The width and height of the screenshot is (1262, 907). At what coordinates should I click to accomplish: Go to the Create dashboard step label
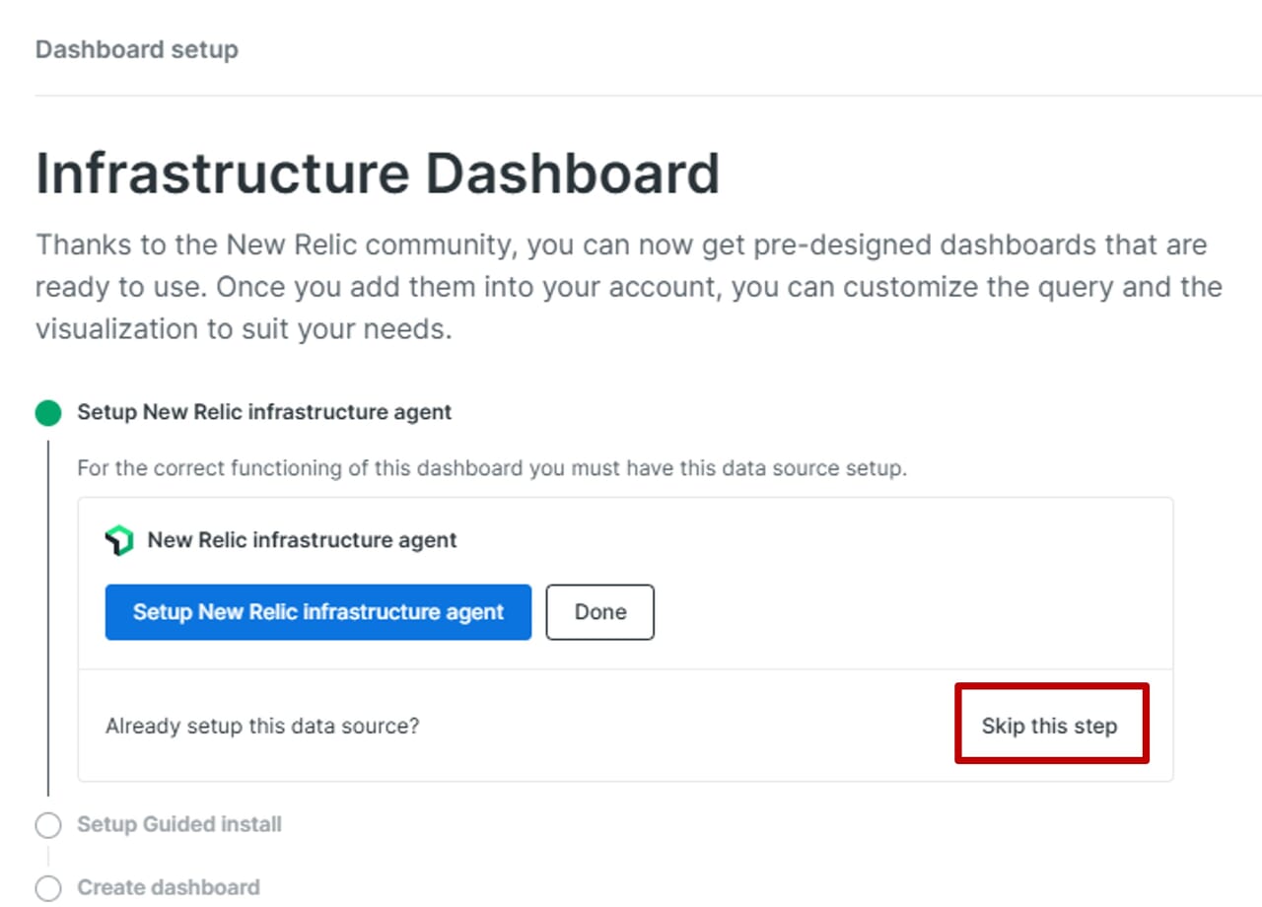pos(169,887)
